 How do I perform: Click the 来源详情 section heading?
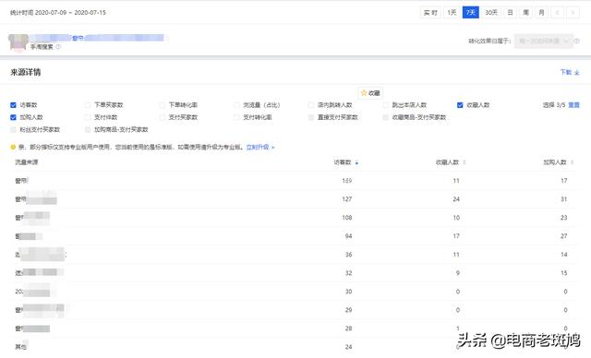tap(26, 72)
